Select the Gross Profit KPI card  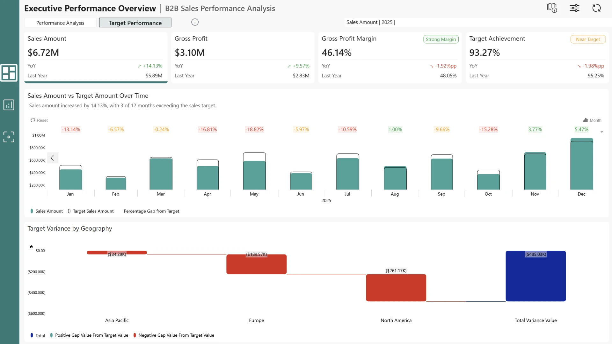243,57
